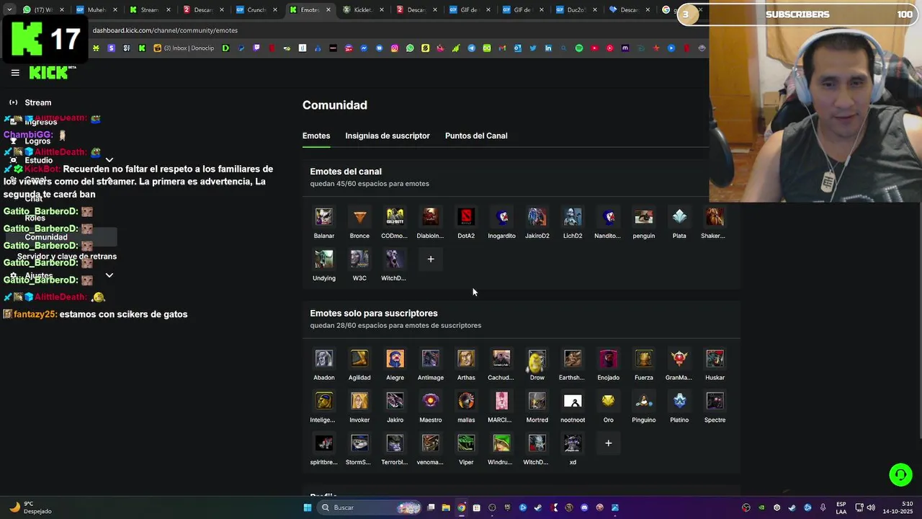Viewport: 922px width, 519px height.
Task: Select the Bronce emote
Action: pos(359,217)
